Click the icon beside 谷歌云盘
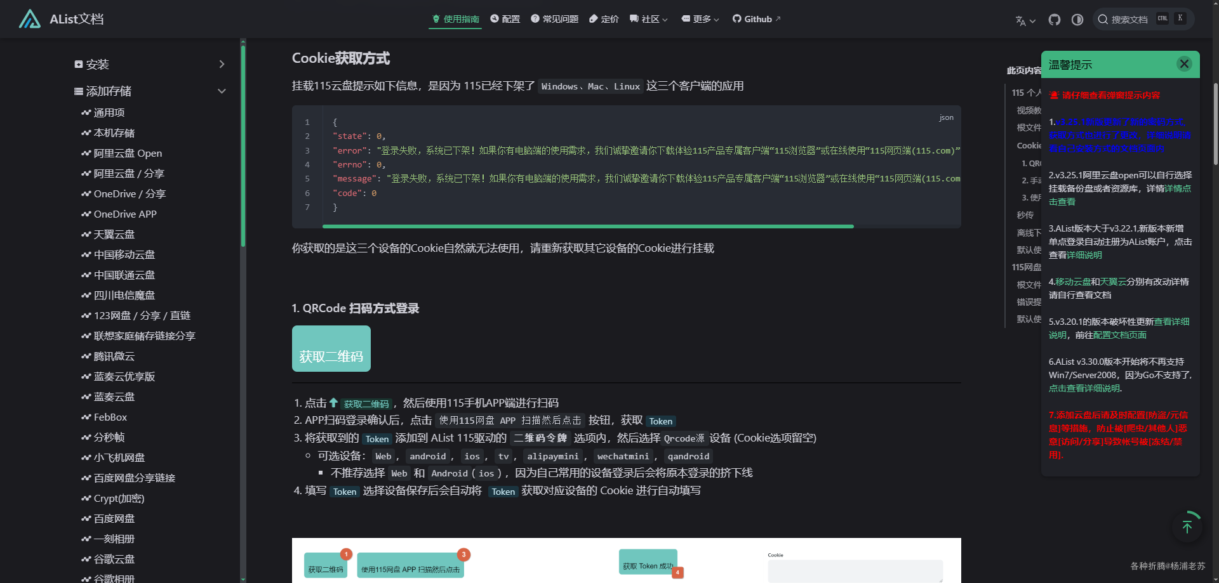 [x=86, y=560]
